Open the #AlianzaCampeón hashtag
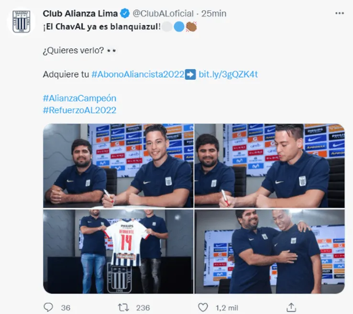The width and height of the screenshot is (353, 314). pos(79,98)
